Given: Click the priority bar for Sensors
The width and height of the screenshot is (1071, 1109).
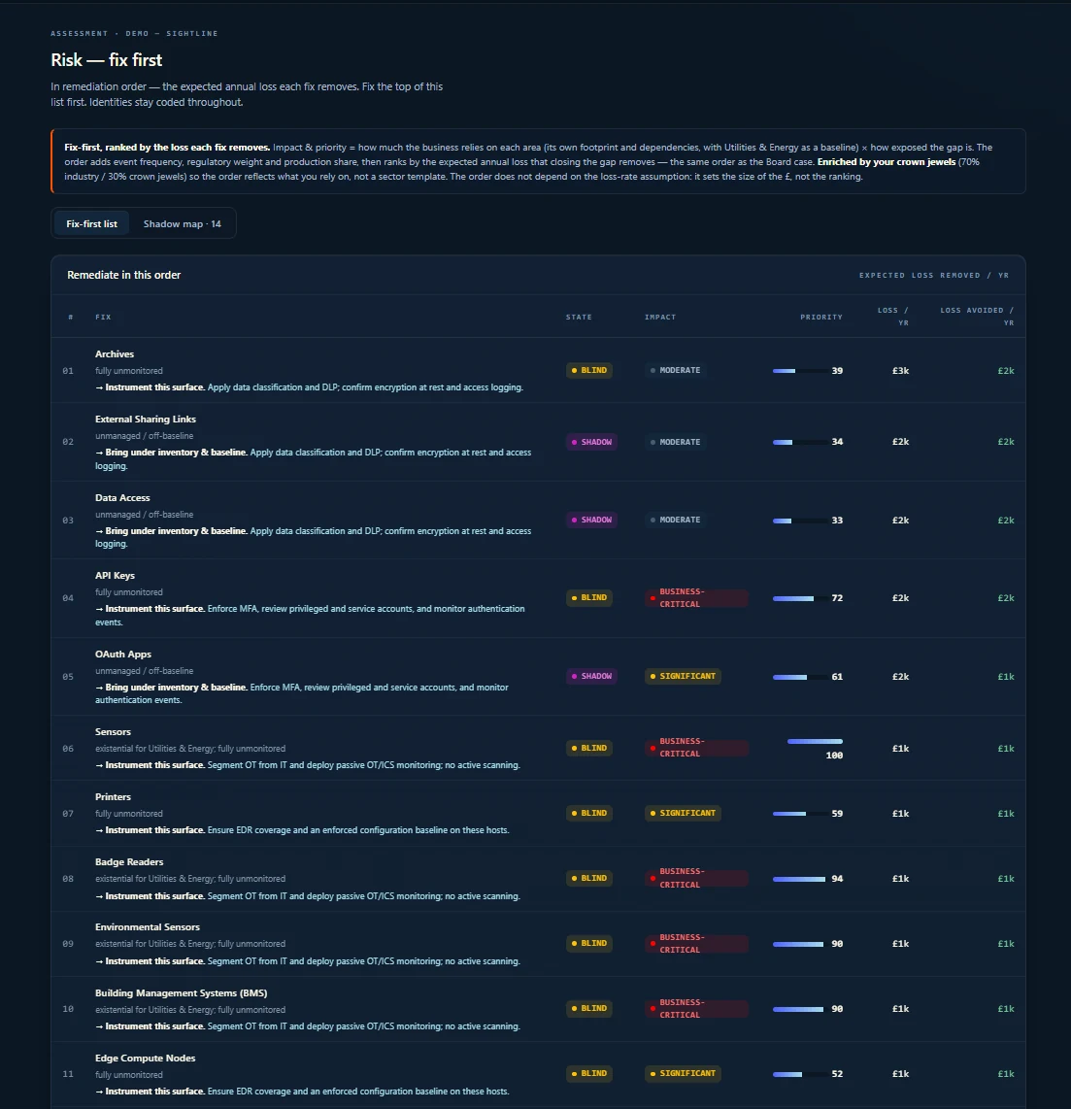Looking at the screenshot, I should (815, 741).
